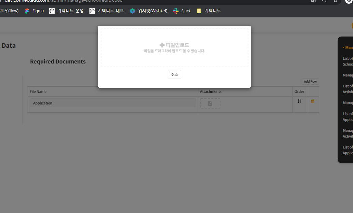
Task: Click the reorder arrows in Order column
Action: (299, 101)
